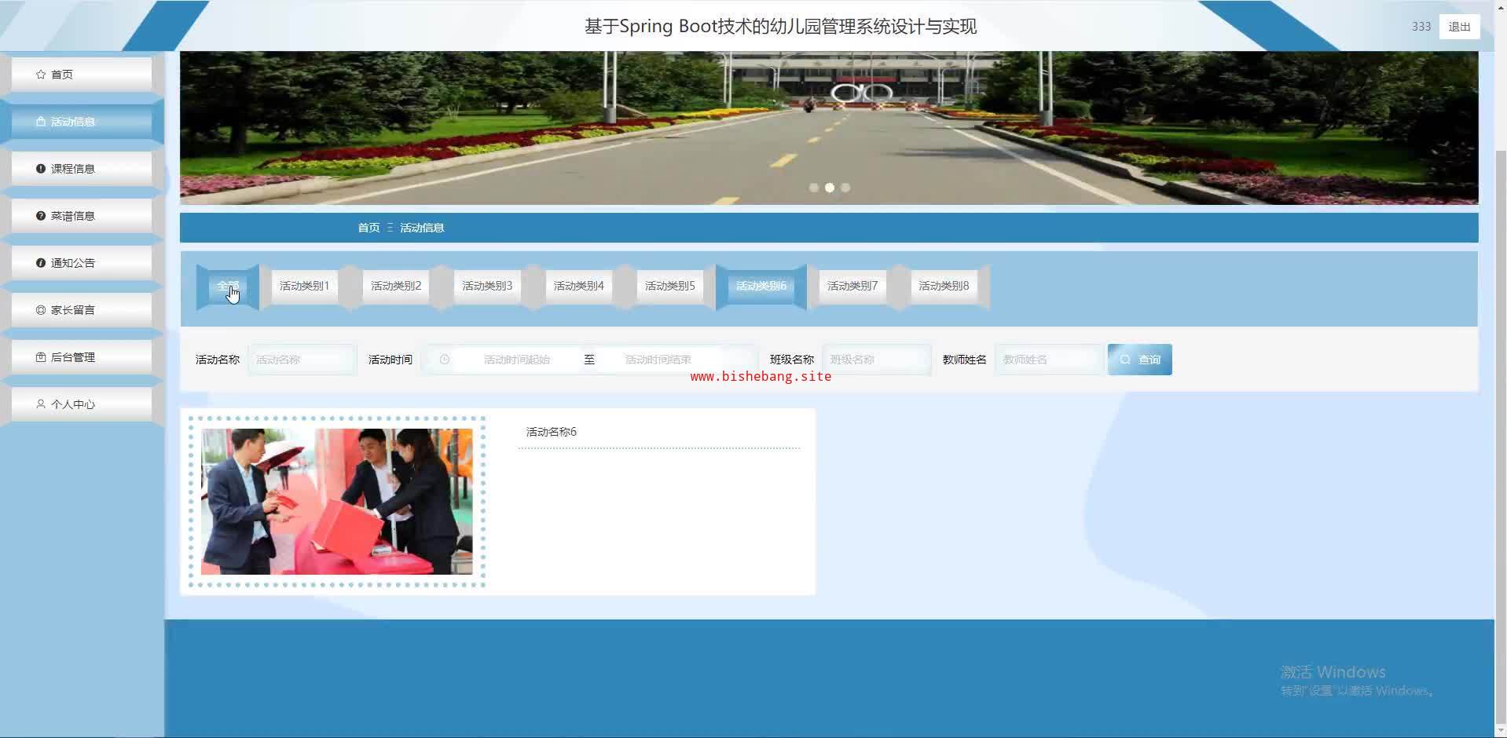Screen dimensions: 1507x738
Task: Open 个人中心 in the sidebar
Action: click(x=82, y=404)
